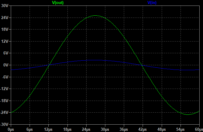This screenshot has width=203, height=132.
Task: Click the 18V axis label
Action: [5, 30]
